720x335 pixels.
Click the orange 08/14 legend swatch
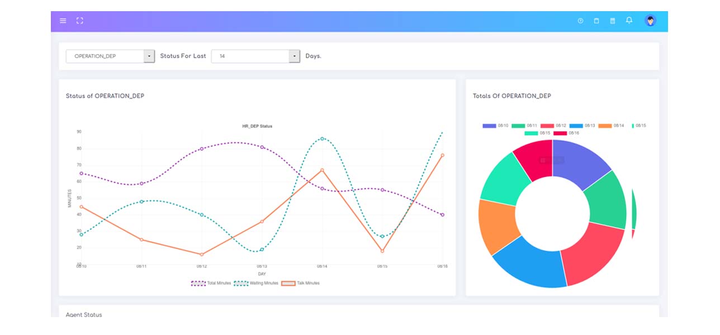coord(605,126)
